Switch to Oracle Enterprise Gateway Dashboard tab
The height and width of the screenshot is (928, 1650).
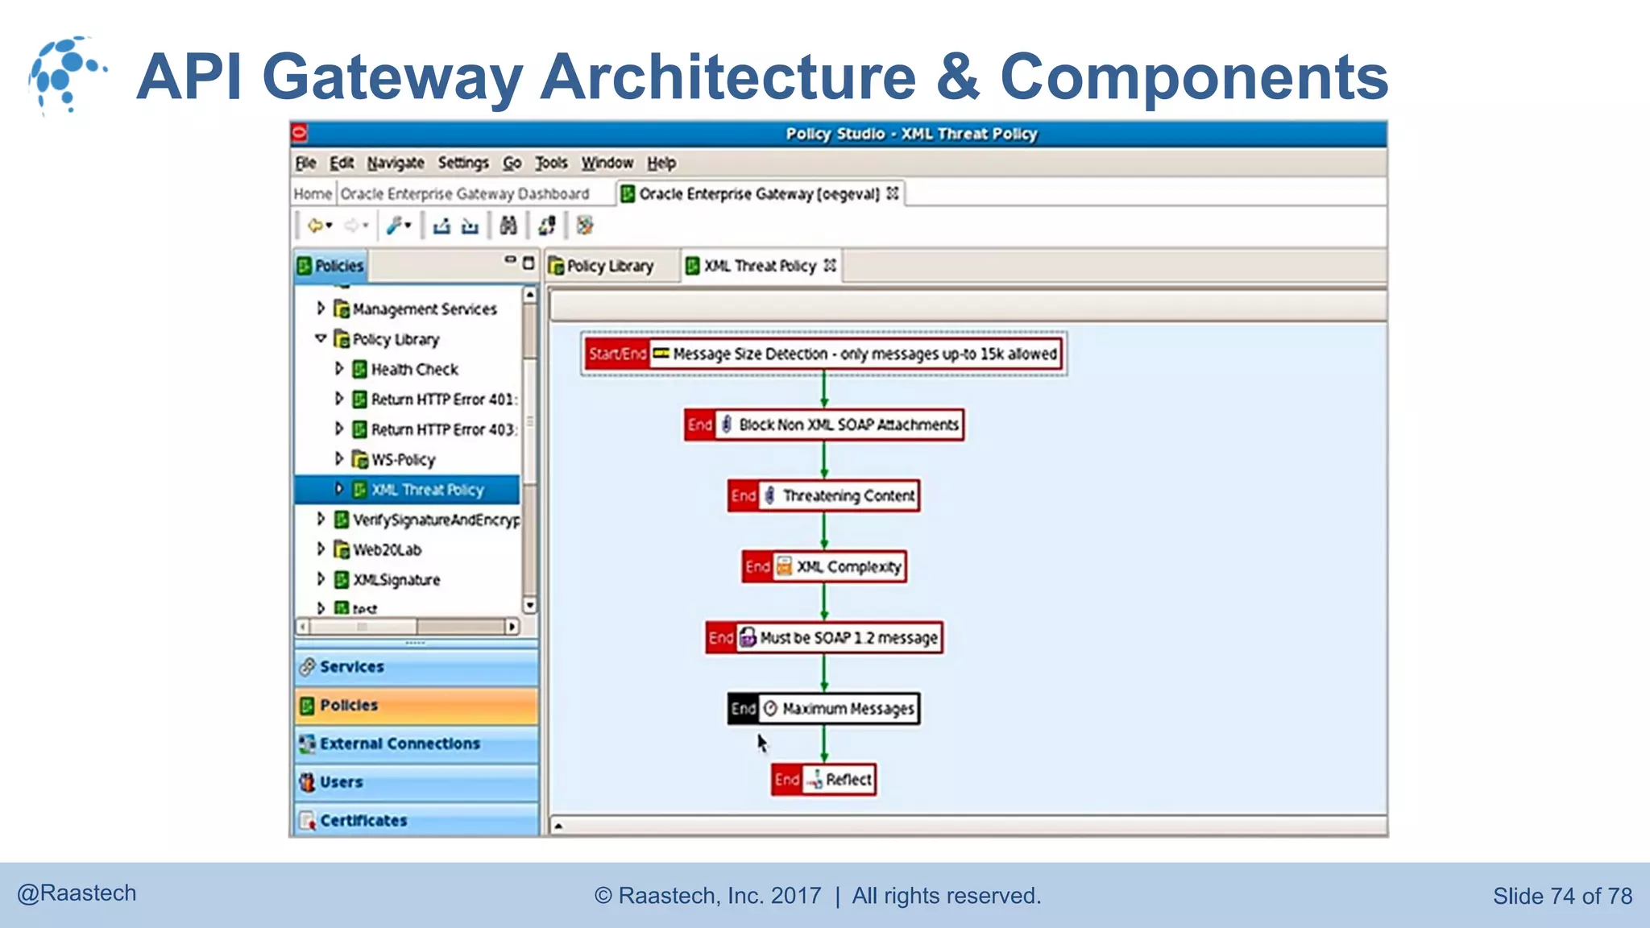tap(465, 194)
